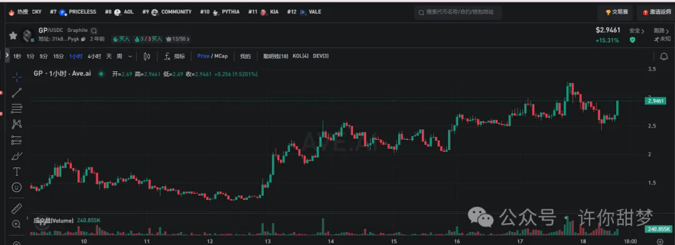Toggle 聪明钱(18) markers on chart

pyautogui.click(x=276, y=56)
